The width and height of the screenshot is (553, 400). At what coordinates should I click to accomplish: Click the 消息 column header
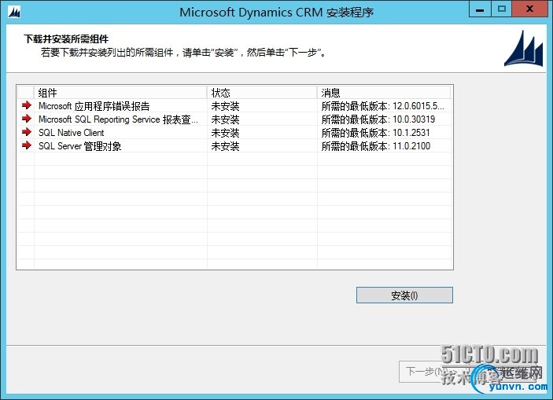click(x=384, y=93)
